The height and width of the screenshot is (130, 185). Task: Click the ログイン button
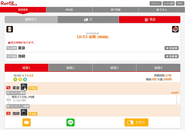[156, 4]
